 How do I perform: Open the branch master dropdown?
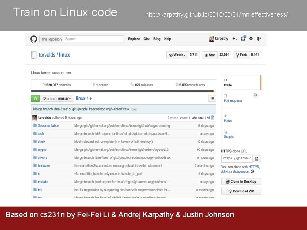(x=57, y=98)
